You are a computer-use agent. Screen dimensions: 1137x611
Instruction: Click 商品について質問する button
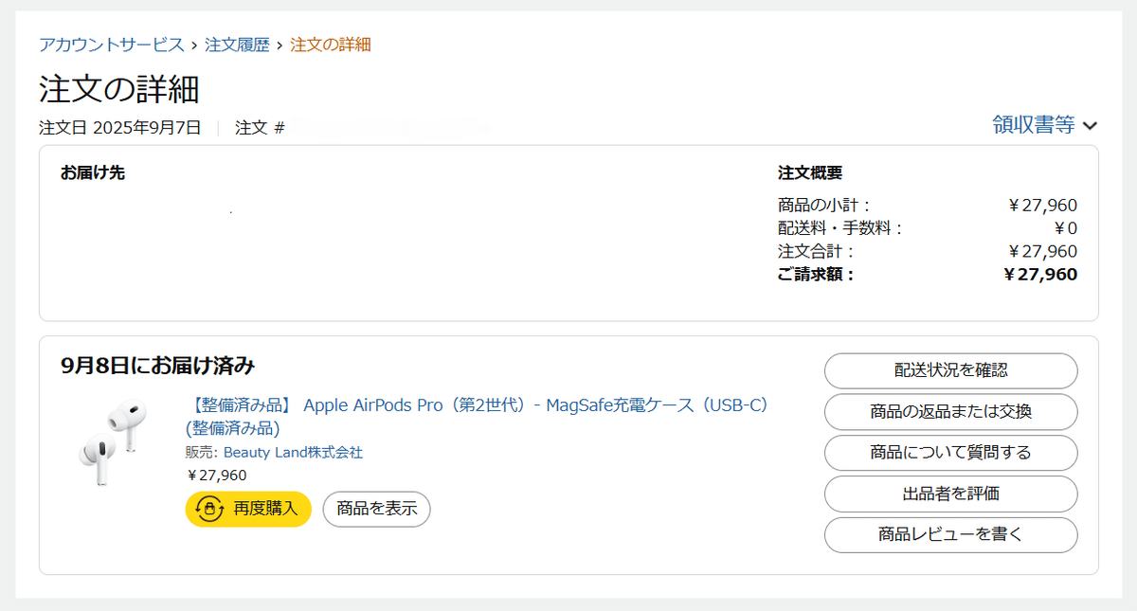tap(950, 452)
